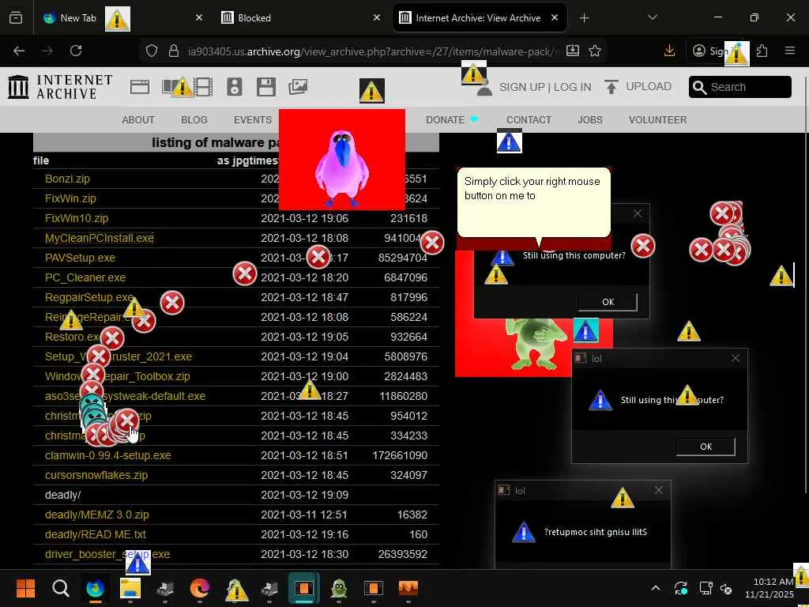
Task: Click the Internet Archive search field
Action: pos(739,87)
